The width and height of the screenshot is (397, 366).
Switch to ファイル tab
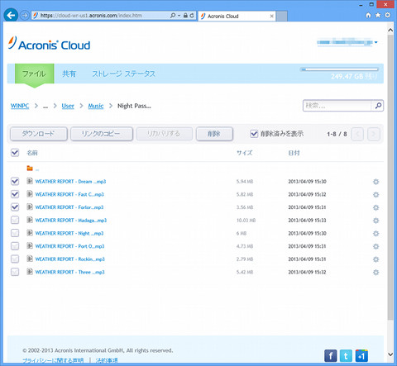[x=34, y=74]
